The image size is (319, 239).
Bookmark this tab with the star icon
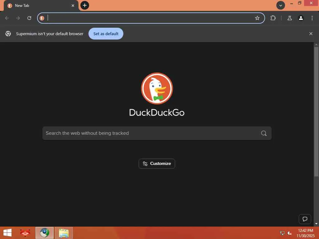(257, 18)
